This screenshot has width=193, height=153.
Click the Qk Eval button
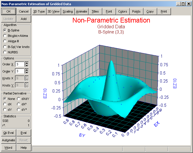click(9, 133)
